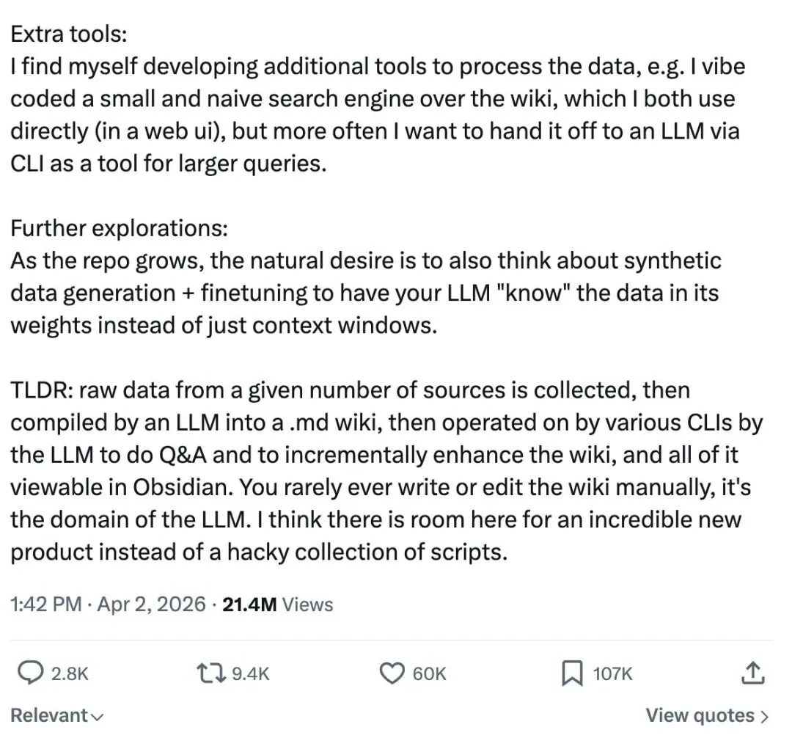Click the 9.4K reposts count
The height and width of the screenshot is (738, 792).
251,674
